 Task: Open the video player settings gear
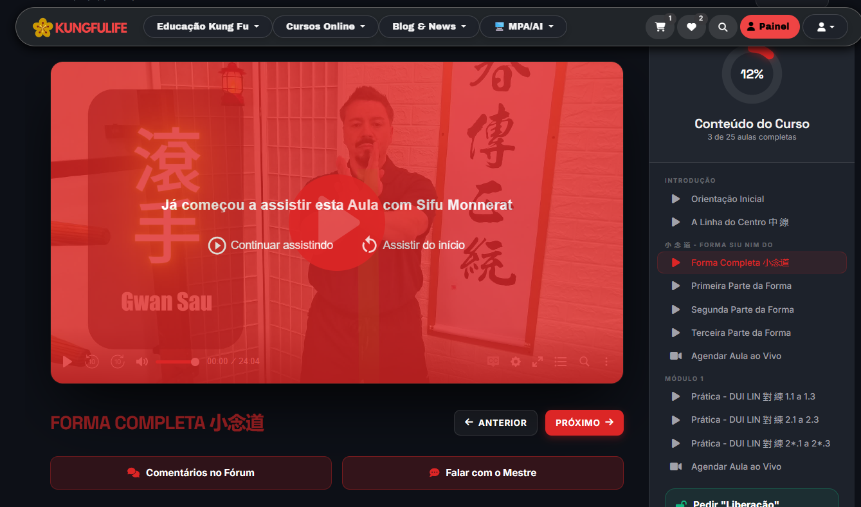pyautogui.click(x=516, y=362)
